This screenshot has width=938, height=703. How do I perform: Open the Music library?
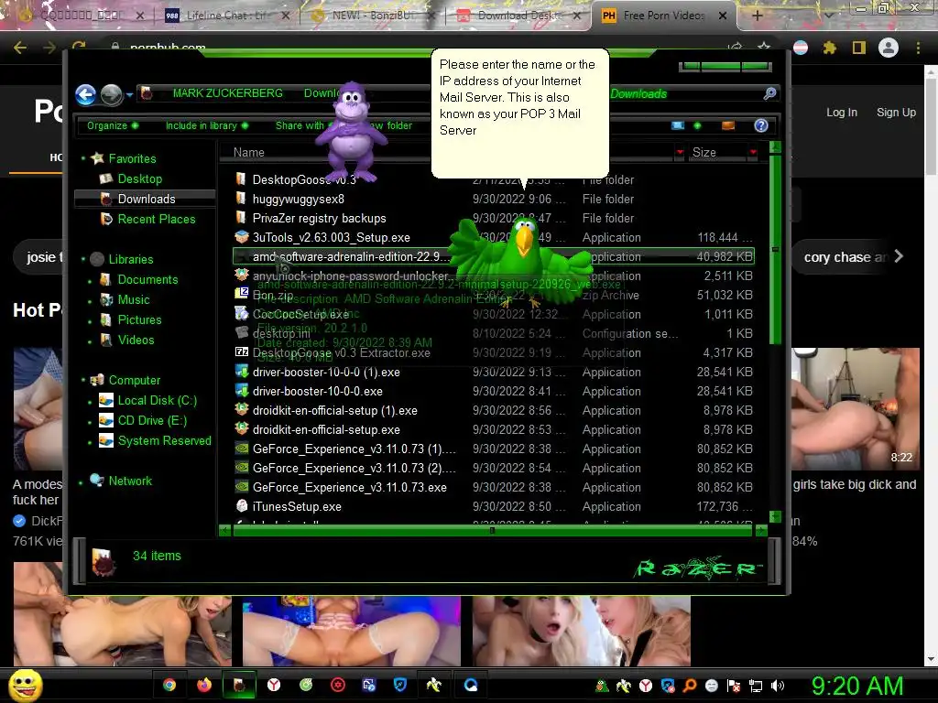pyautogui.click(x=134, y=300)
